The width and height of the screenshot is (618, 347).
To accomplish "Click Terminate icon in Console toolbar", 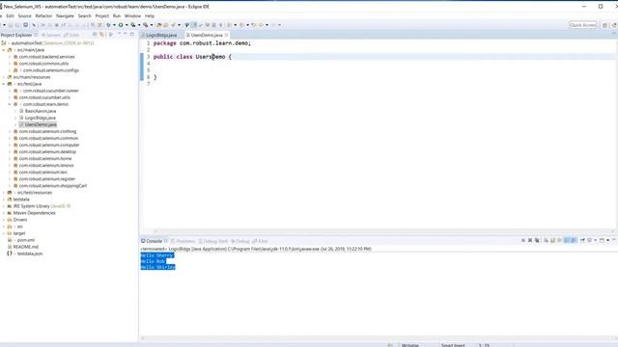I will 523,240.
